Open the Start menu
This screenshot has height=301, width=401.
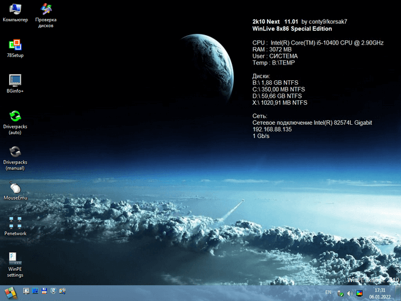[x=11, y=293]
